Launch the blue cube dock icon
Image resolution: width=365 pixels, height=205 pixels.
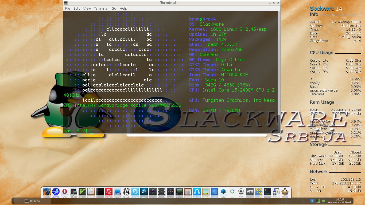point(223,191)
